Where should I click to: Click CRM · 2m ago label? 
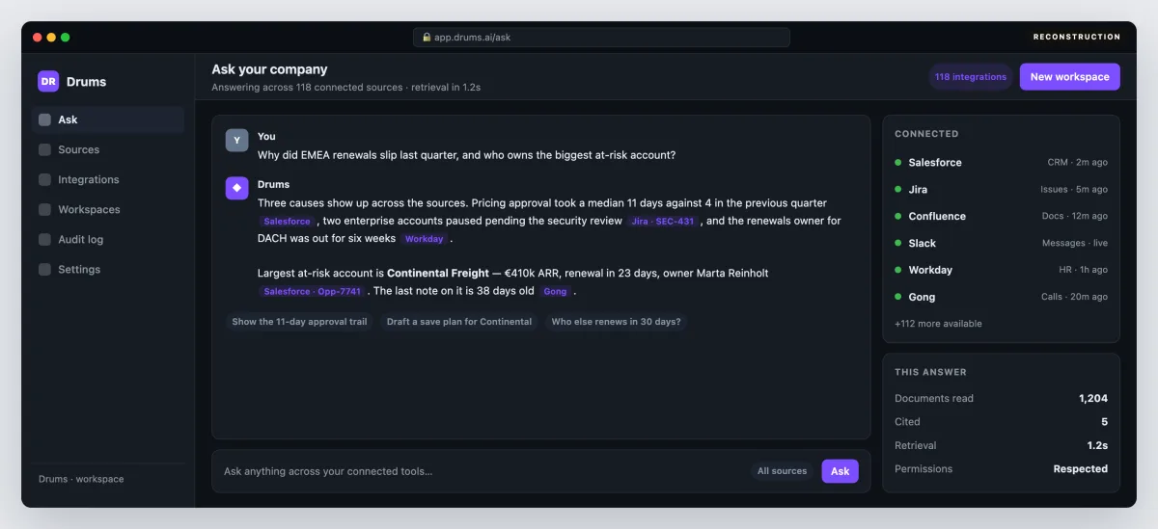click(1077, 163)
